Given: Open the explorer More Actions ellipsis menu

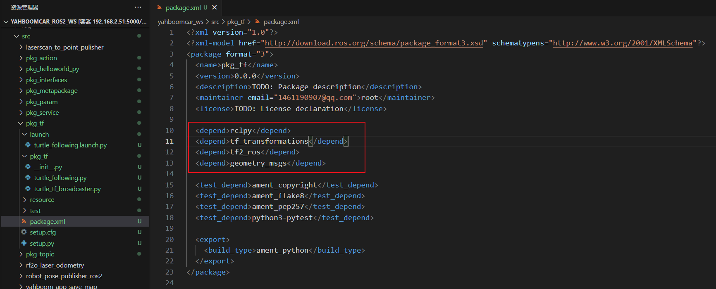Looking at the screenshot, I should pos(138,7).
